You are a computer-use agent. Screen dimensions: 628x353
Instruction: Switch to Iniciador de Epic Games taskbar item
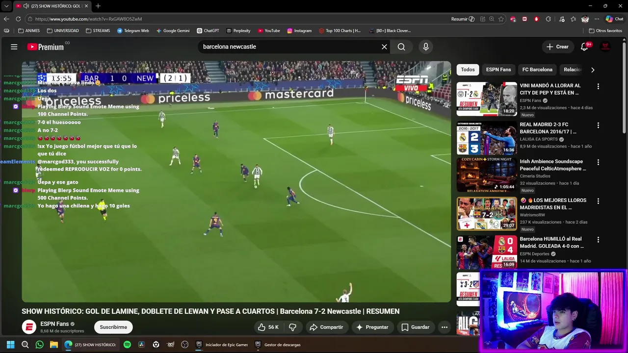[x=222, y=345]
